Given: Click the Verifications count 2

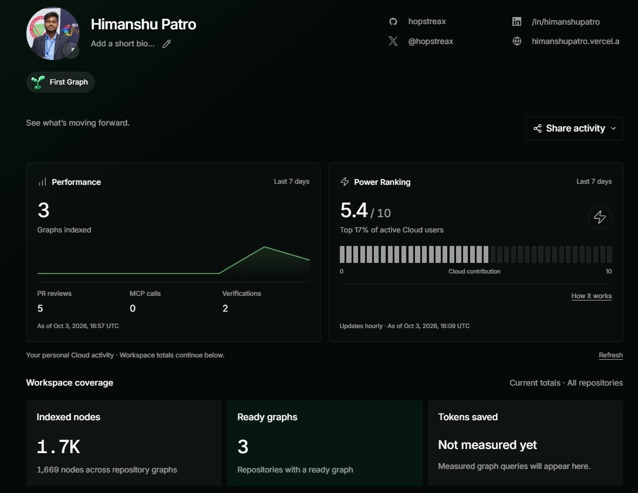Looking at the screenshot, I should pos(225,308).
